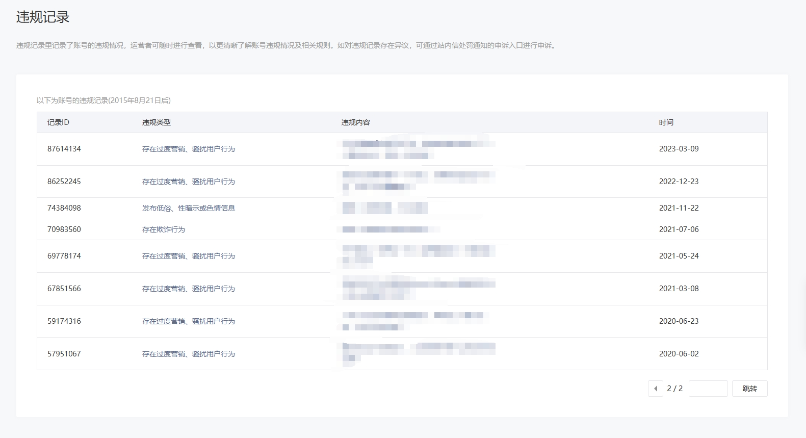
Task: Click the 违规内容 column header
Action: [x=355, y=122]
